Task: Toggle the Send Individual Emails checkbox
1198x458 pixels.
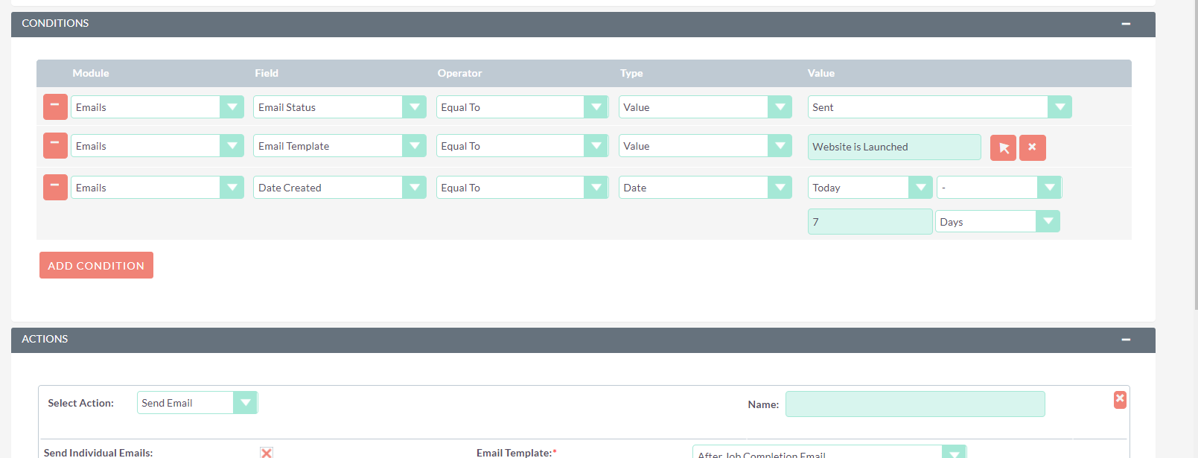Action: pos(267,453)
